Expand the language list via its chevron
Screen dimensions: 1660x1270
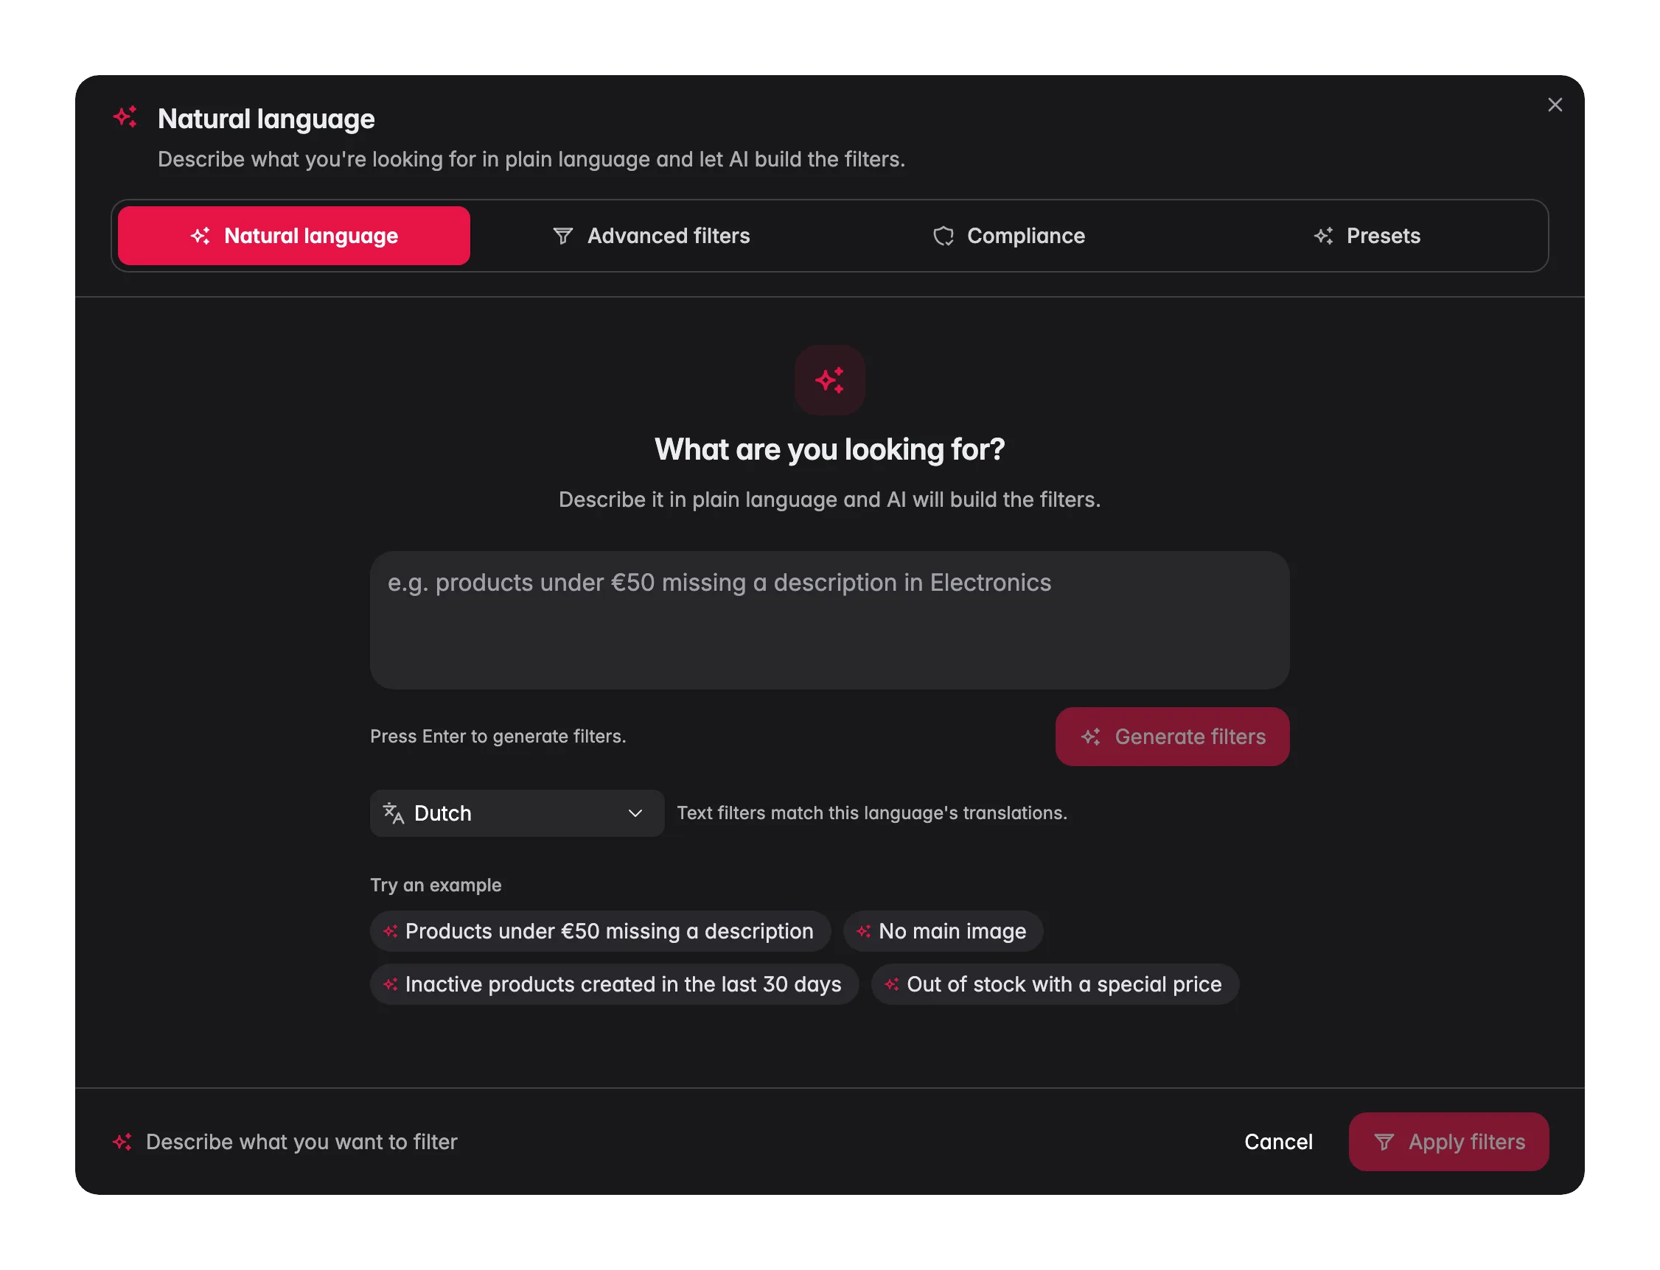pos(635,813)
